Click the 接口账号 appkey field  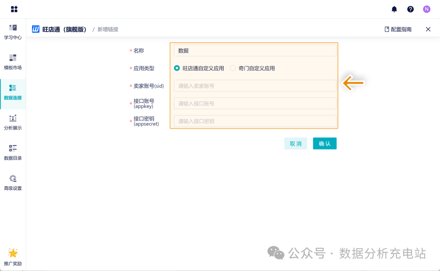[x=255, y=104]
